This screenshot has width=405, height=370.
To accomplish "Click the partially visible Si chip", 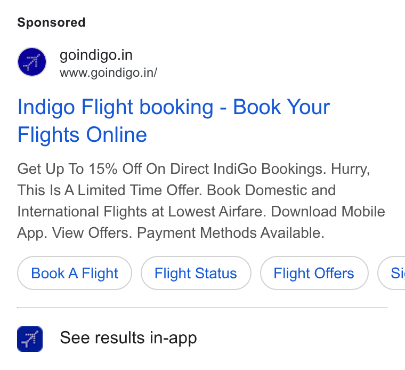I will click(392, 273).
